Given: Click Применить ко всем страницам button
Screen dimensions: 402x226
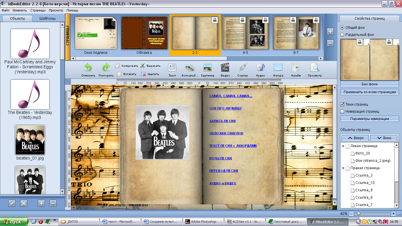Looking at the screenshot, I should 370,92.
